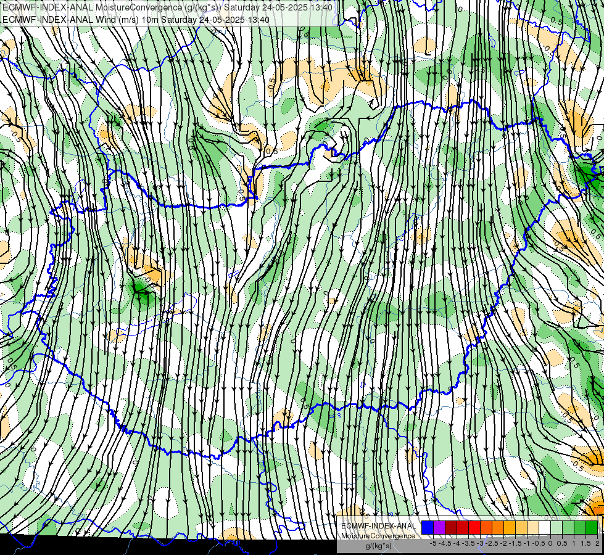Click the legend tick value 1.5

click(585, 543)
